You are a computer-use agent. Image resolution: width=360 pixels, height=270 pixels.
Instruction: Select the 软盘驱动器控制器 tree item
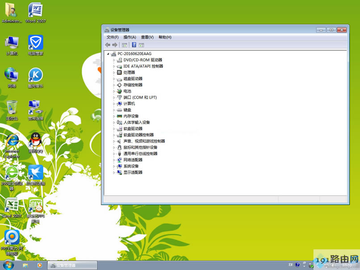pyautogui.click(x=138, y=135)
